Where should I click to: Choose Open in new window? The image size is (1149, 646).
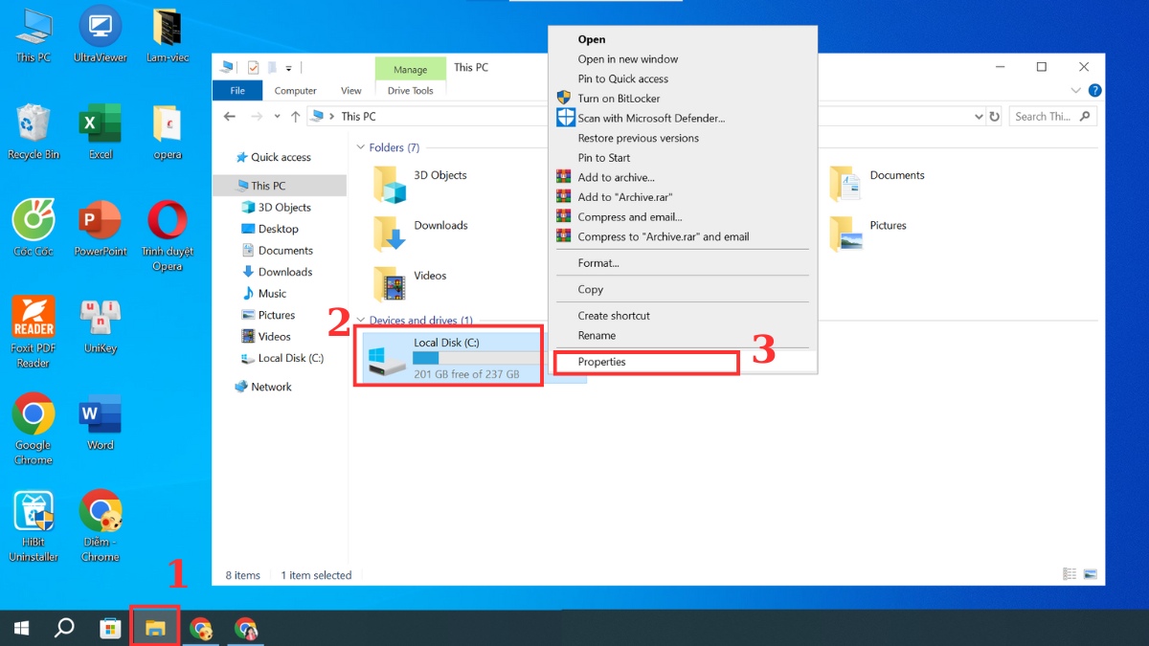tap(683, 59)
